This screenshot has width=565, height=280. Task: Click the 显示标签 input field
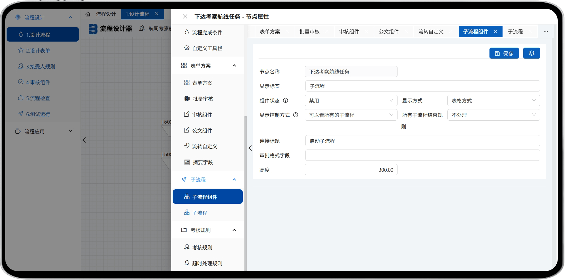click(x=422, y=86)
